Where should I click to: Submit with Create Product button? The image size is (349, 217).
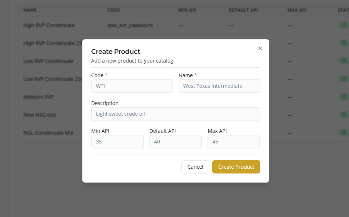click(x=236, y=167)
